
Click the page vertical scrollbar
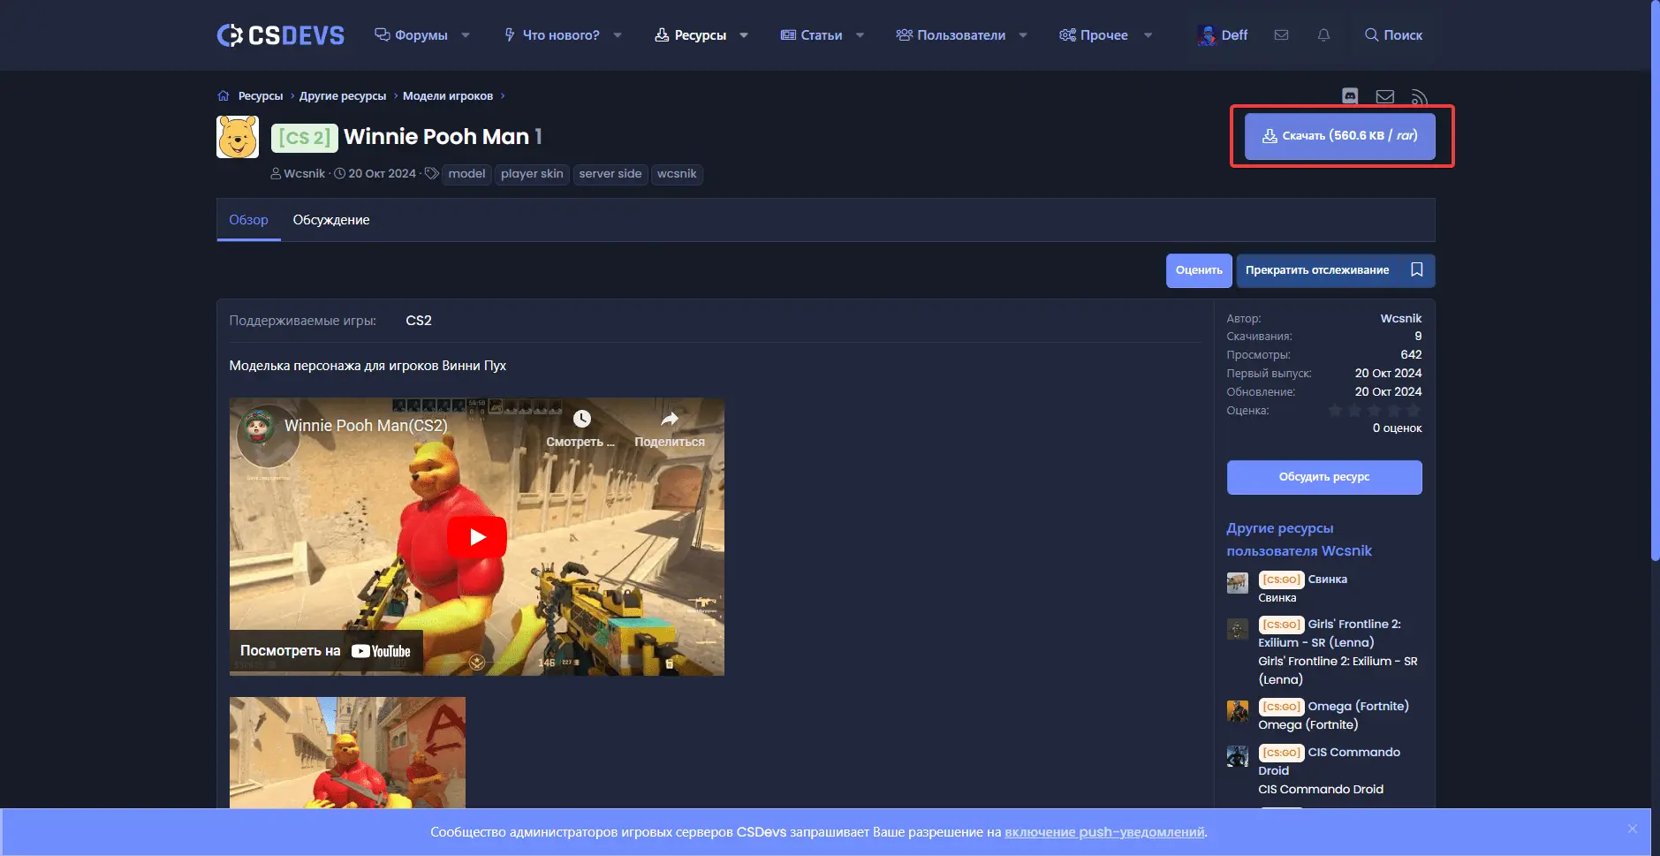(1655, 283)
